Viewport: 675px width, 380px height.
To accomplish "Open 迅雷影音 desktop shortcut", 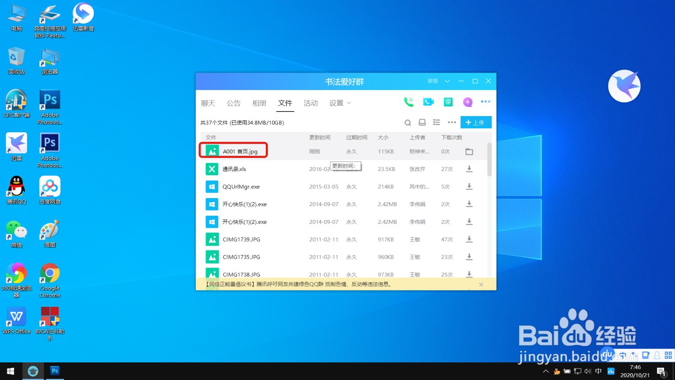I will coord(83,17).
